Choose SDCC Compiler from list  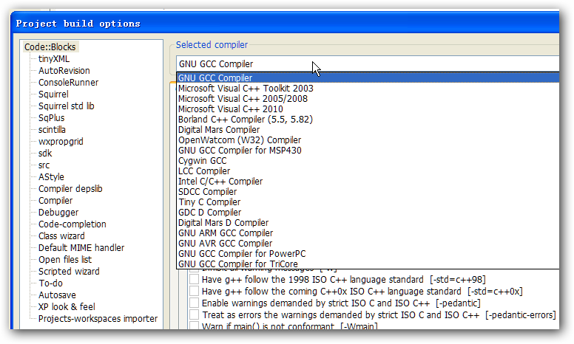pyautogui.click(x=368, y=192)
